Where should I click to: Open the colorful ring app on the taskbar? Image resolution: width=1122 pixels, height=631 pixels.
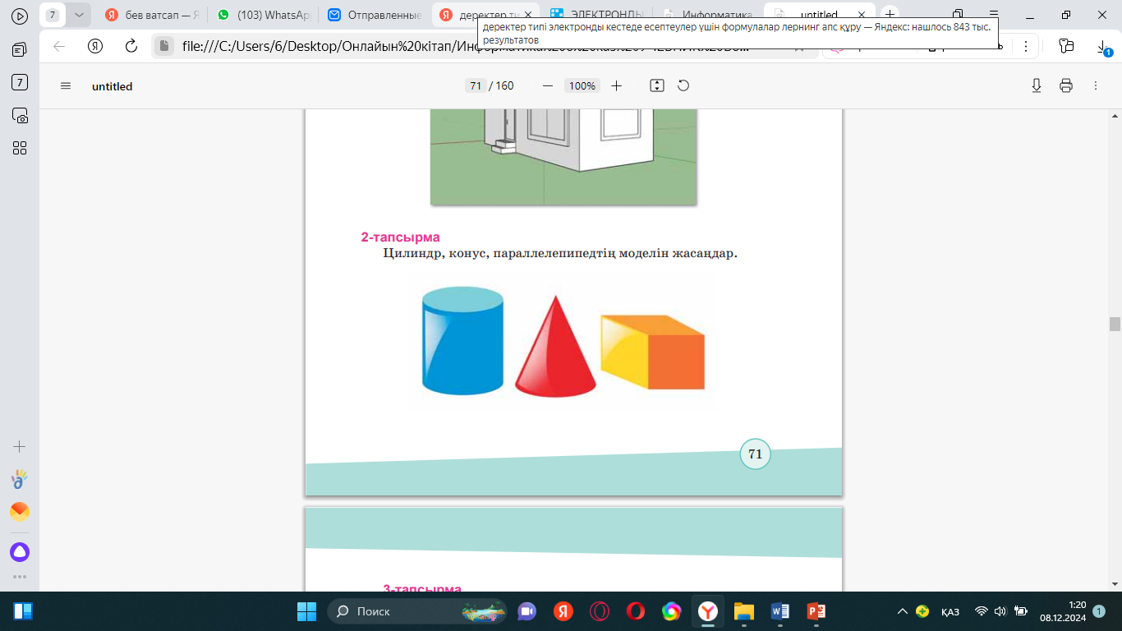pyautogui.click(x=672, y=611)
